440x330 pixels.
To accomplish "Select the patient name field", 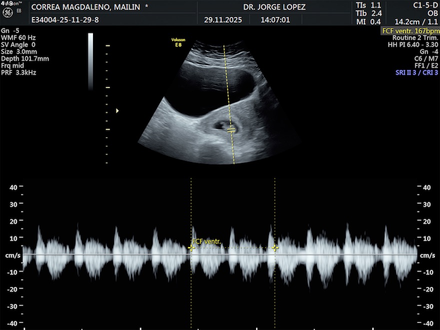I will pyautogui.click(x=89, y=7).
